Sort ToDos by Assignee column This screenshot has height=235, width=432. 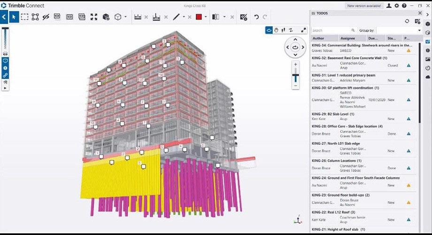tap(347, 38)
